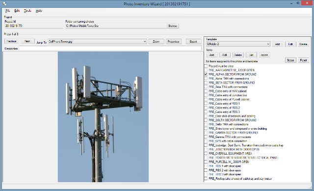Check PRE_BETA SECTOR FROM GROUND
Screen dimensions: 314x191
pyautogui.click(x=206, y=82)
